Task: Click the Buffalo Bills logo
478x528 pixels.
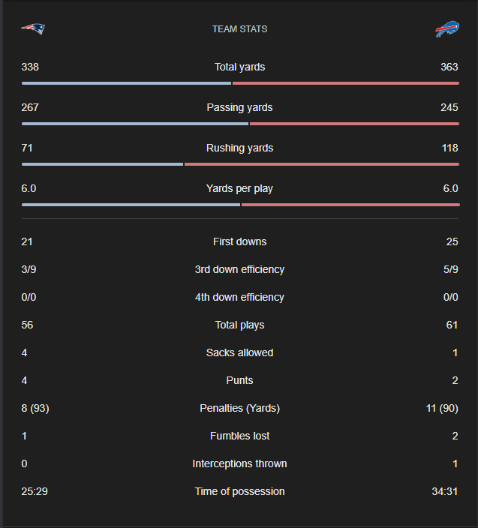Action: pos(447,29)
